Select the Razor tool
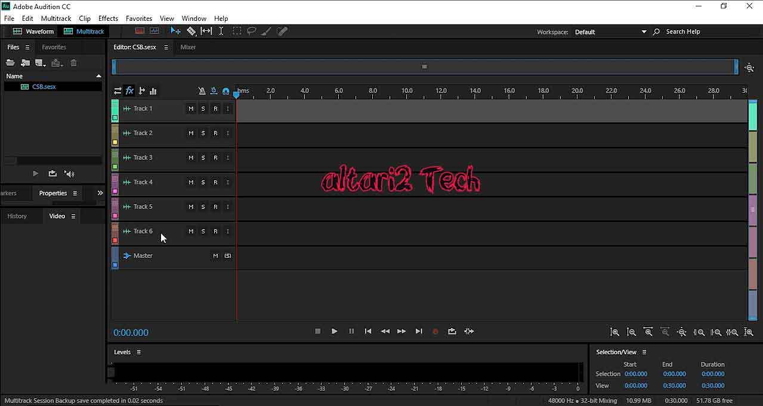 [191, 31]
